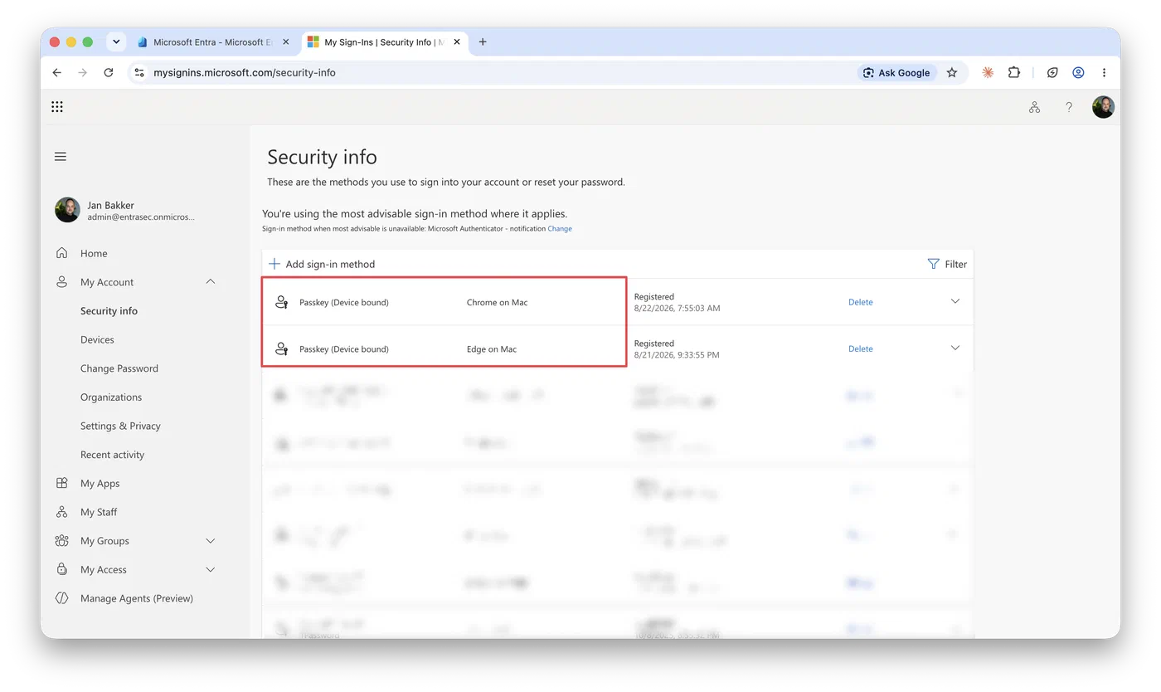
Task: Open the Microsoft app launcher grid
Action: click(x=57, y=106)
